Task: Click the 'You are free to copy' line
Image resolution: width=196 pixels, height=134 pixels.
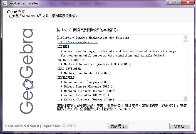Action: (x=118, y=51)
